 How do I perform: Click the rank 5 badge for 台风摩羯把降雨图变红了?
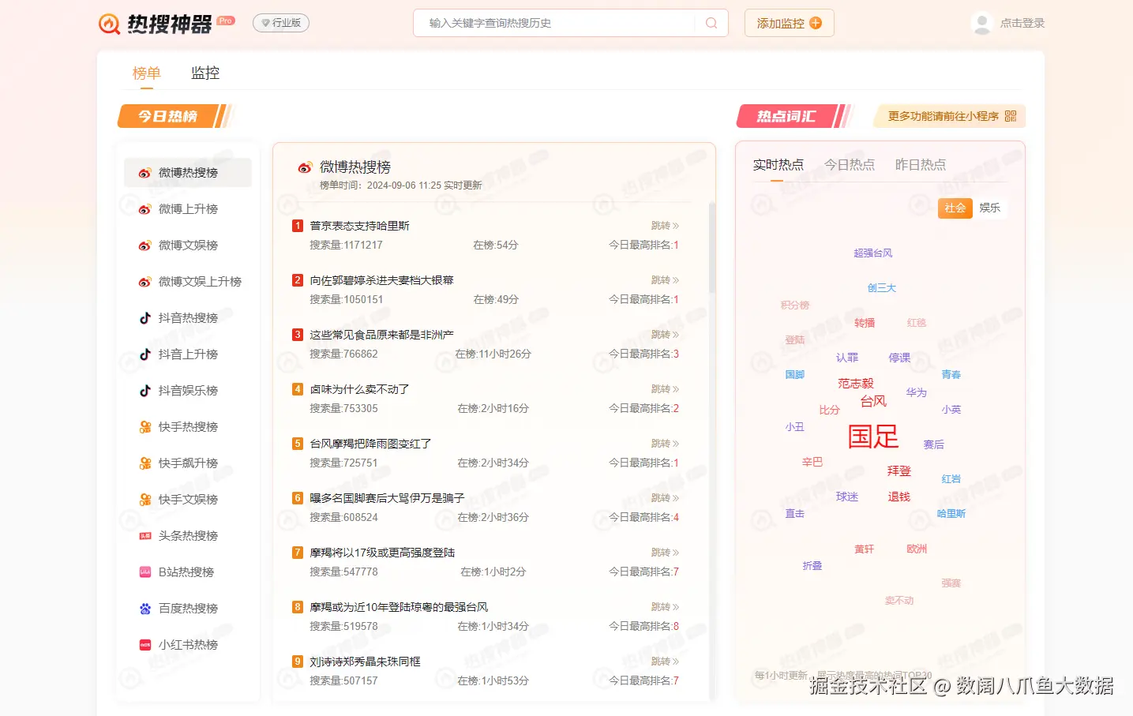pos(298,444)
